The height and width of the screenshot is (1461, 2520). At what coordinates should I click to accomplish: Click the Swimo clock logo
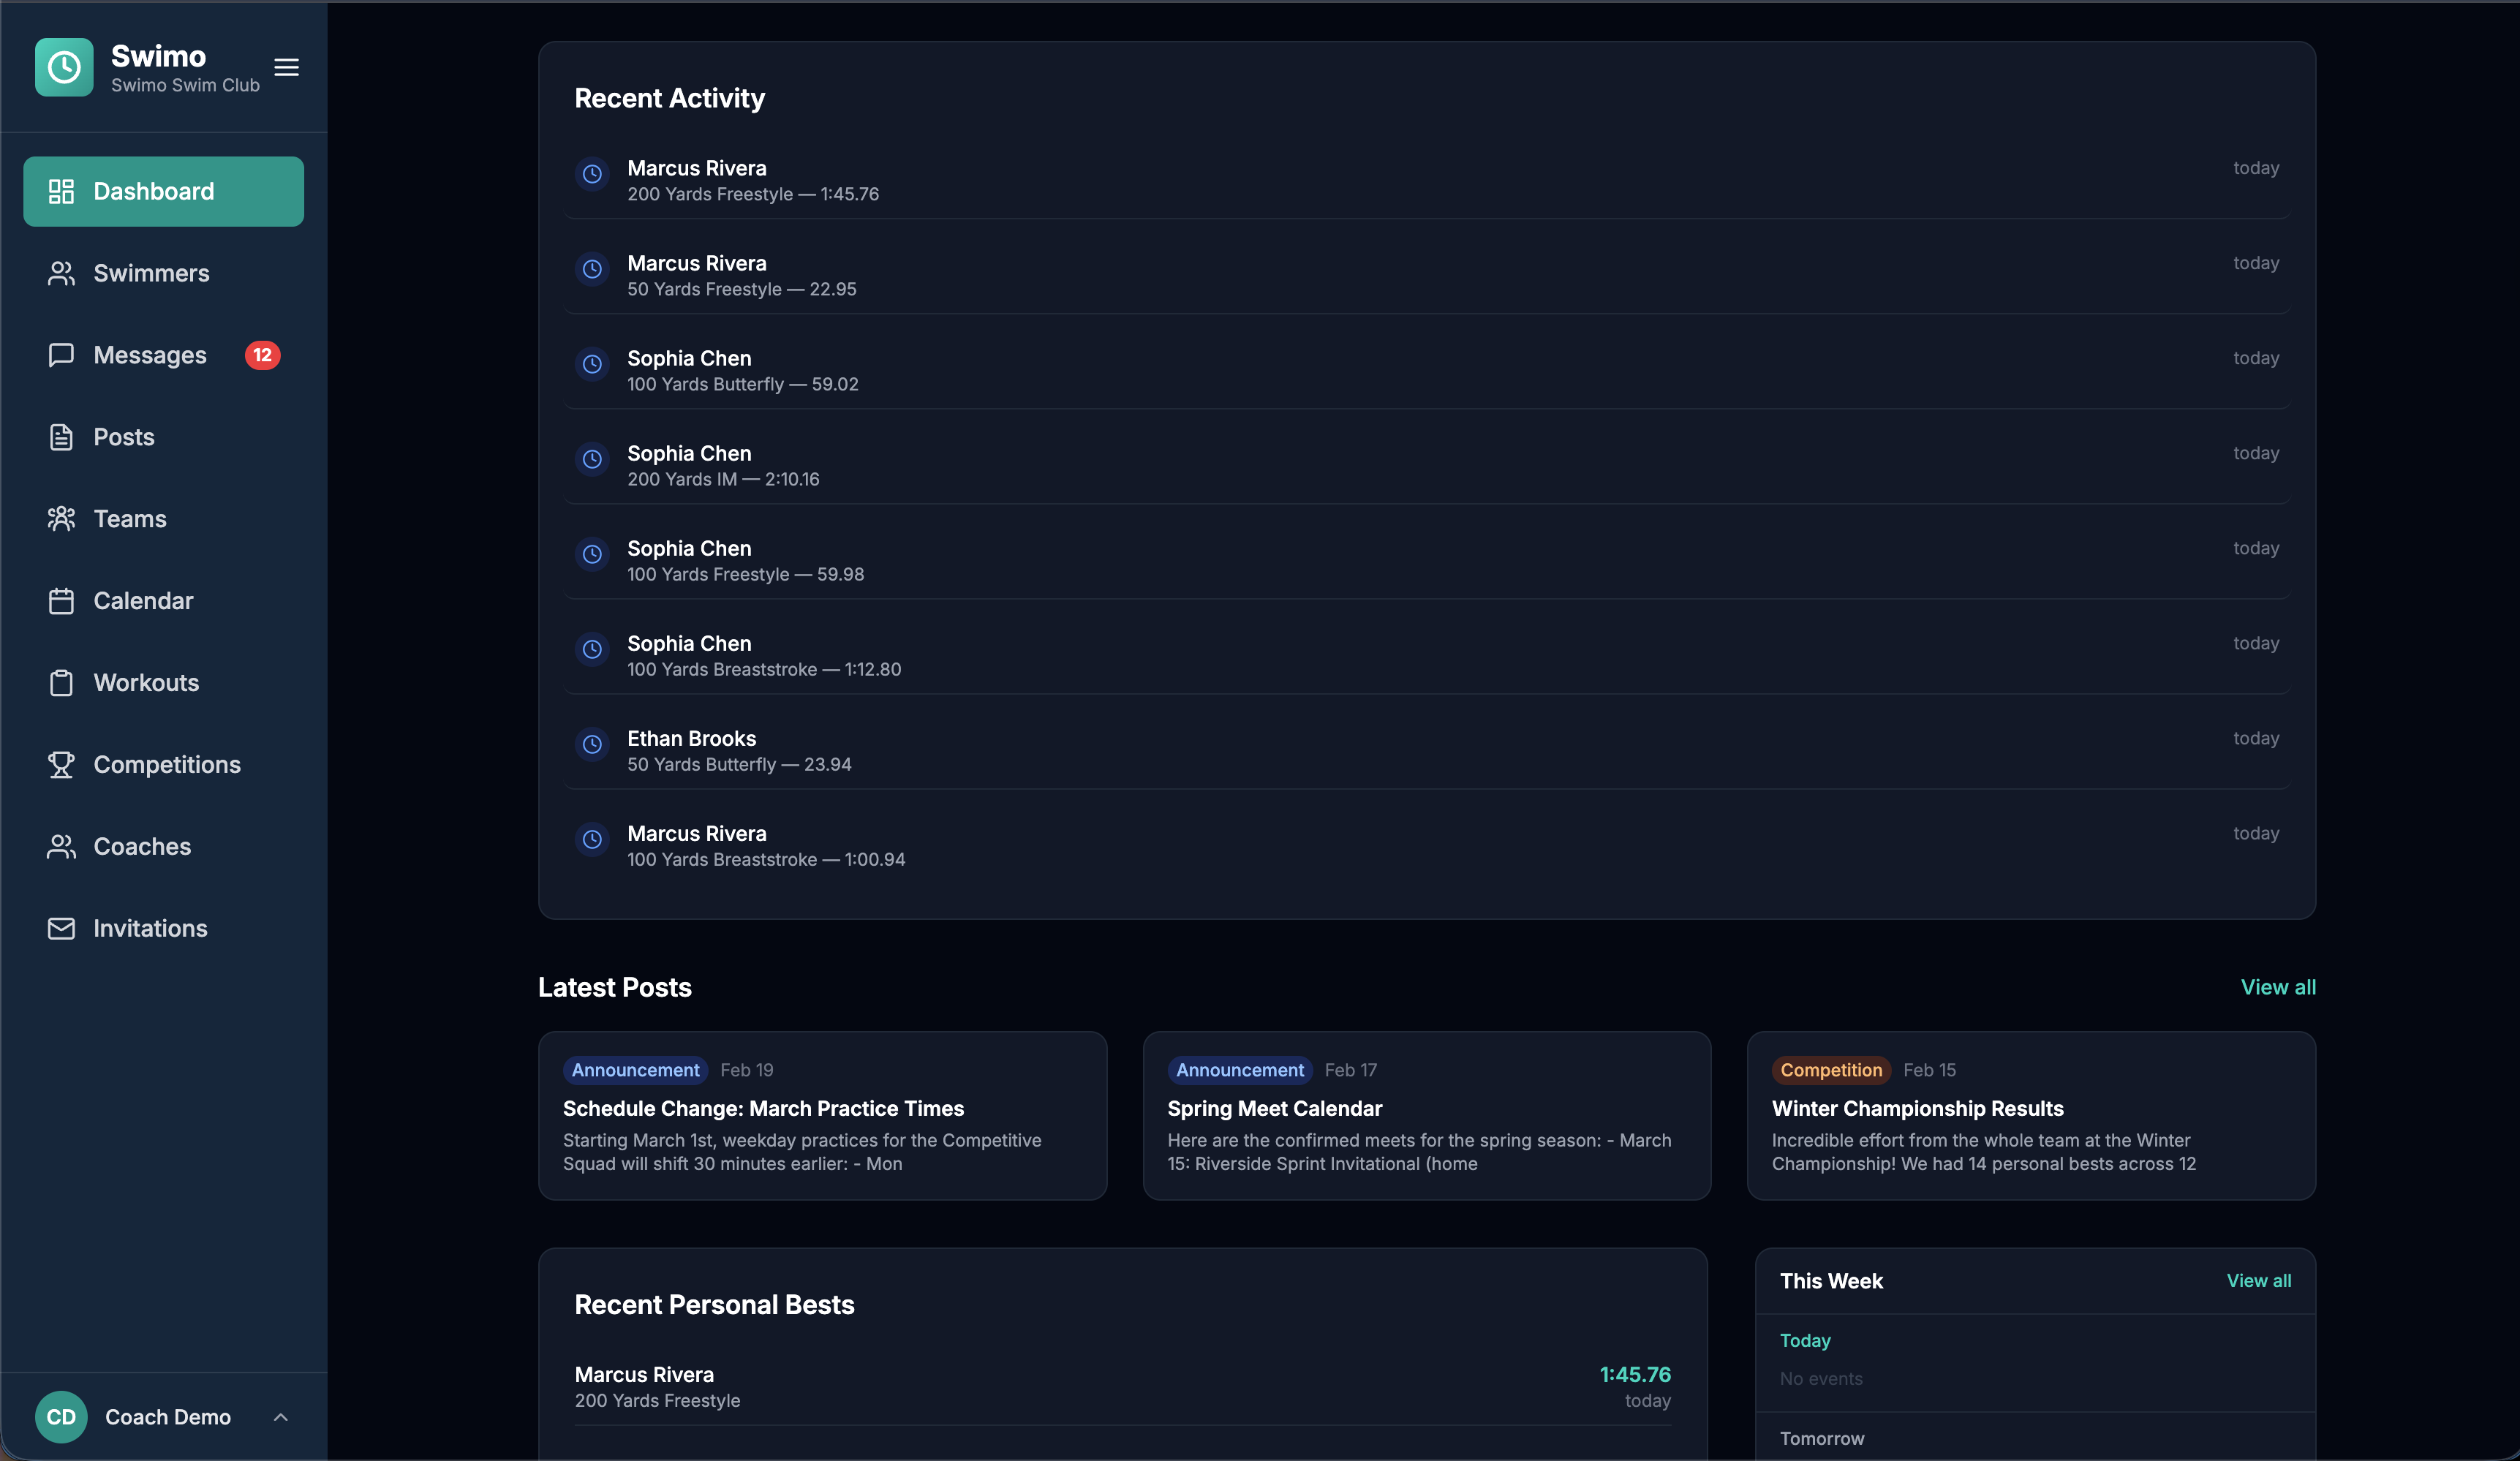63,67
